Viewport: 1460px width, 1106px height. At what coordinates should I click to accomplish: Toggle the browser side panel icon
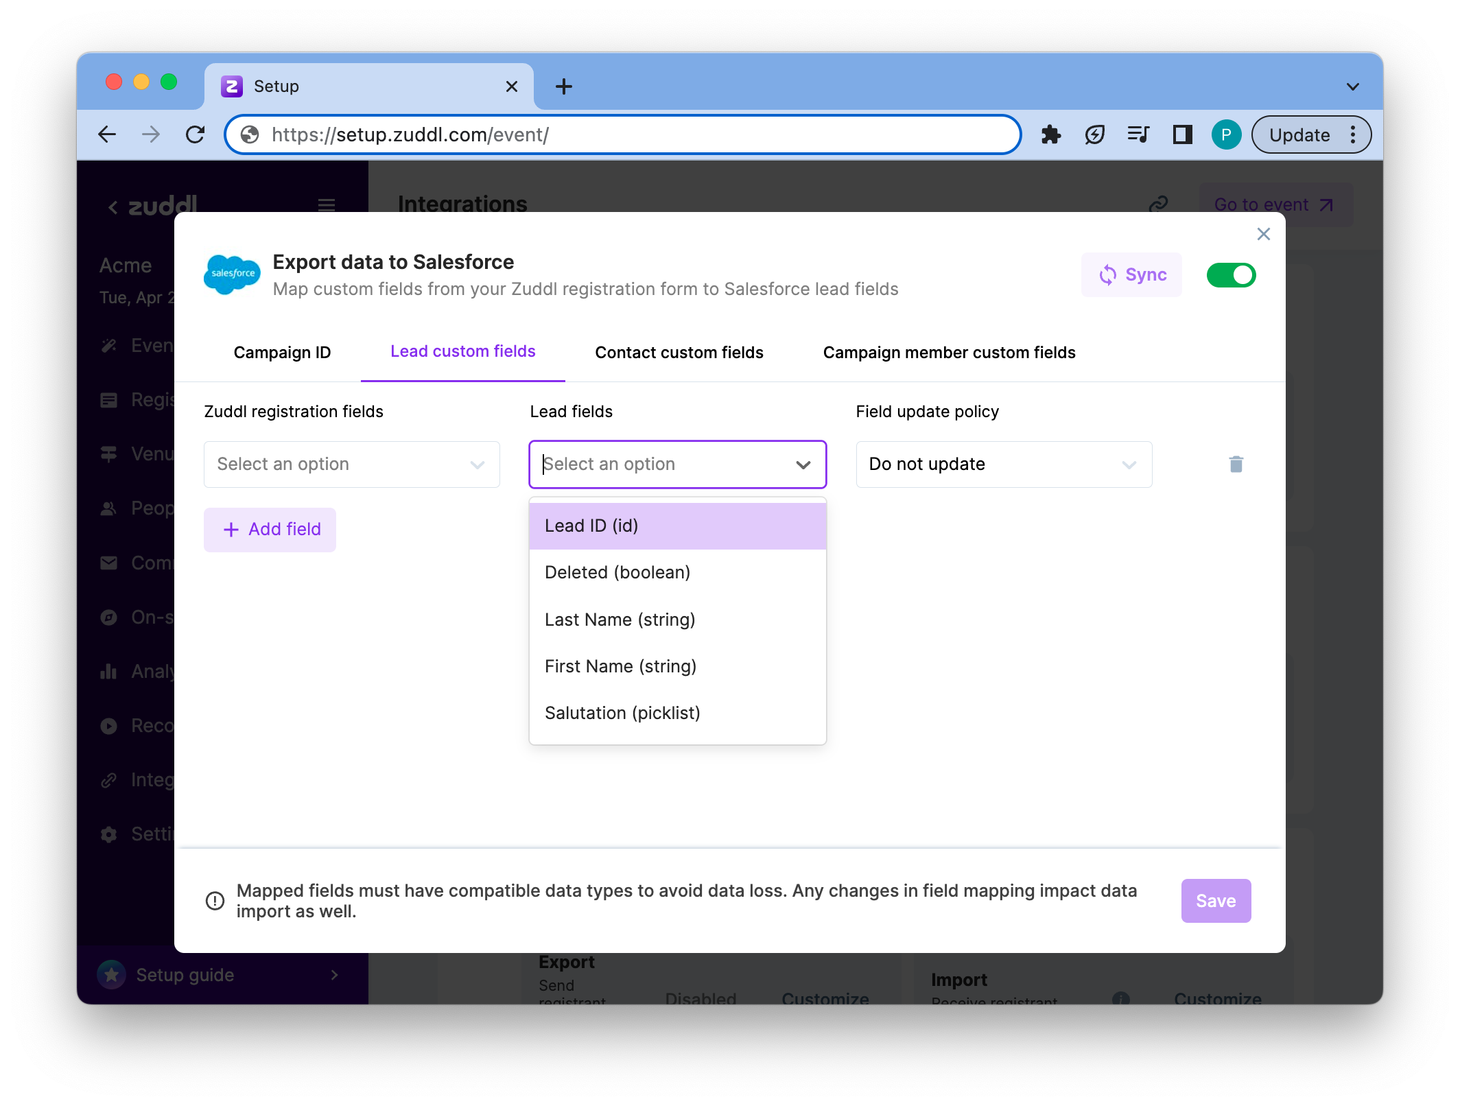1182,134
